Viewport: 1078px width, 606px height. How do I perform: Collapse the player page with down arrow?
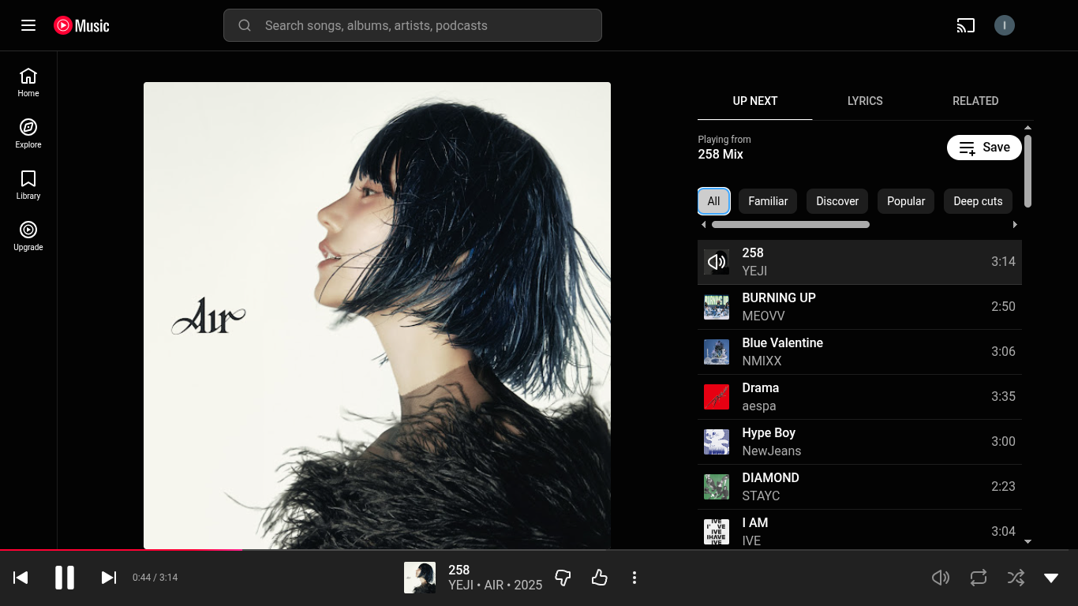pos(1051,578)
